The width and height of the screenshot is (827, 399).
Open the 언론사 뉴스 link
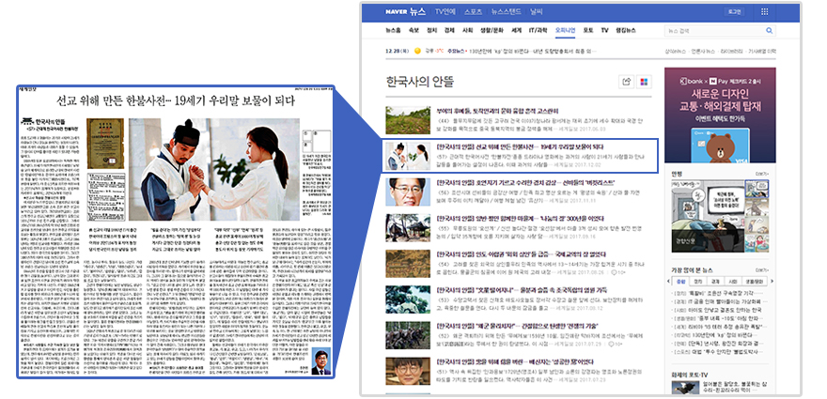pos(703,51)
